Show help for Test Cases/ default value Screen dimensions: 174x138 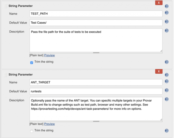[x=166, y=21]
